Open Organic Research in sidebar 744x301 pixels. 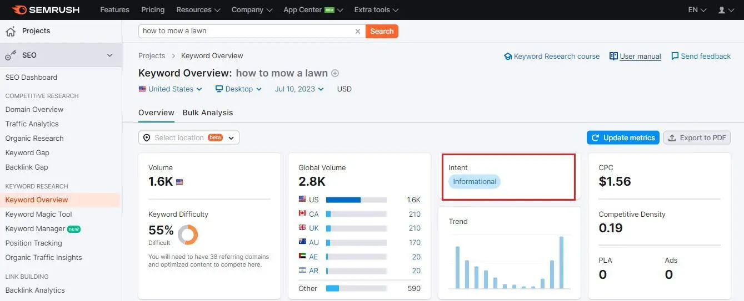pos(34,138)
